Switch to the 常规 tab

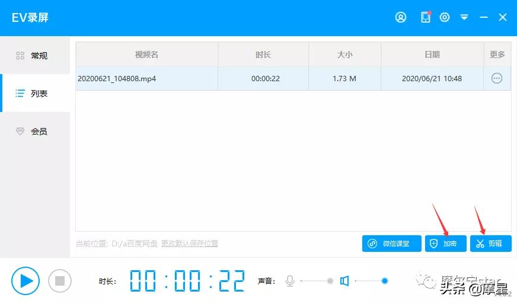click(35, 55)
